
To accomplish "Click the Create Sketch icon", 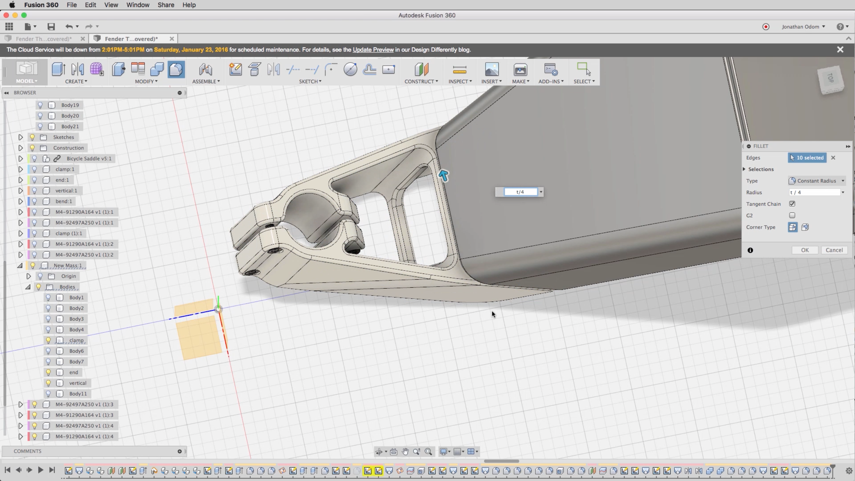I will point(235,69).
